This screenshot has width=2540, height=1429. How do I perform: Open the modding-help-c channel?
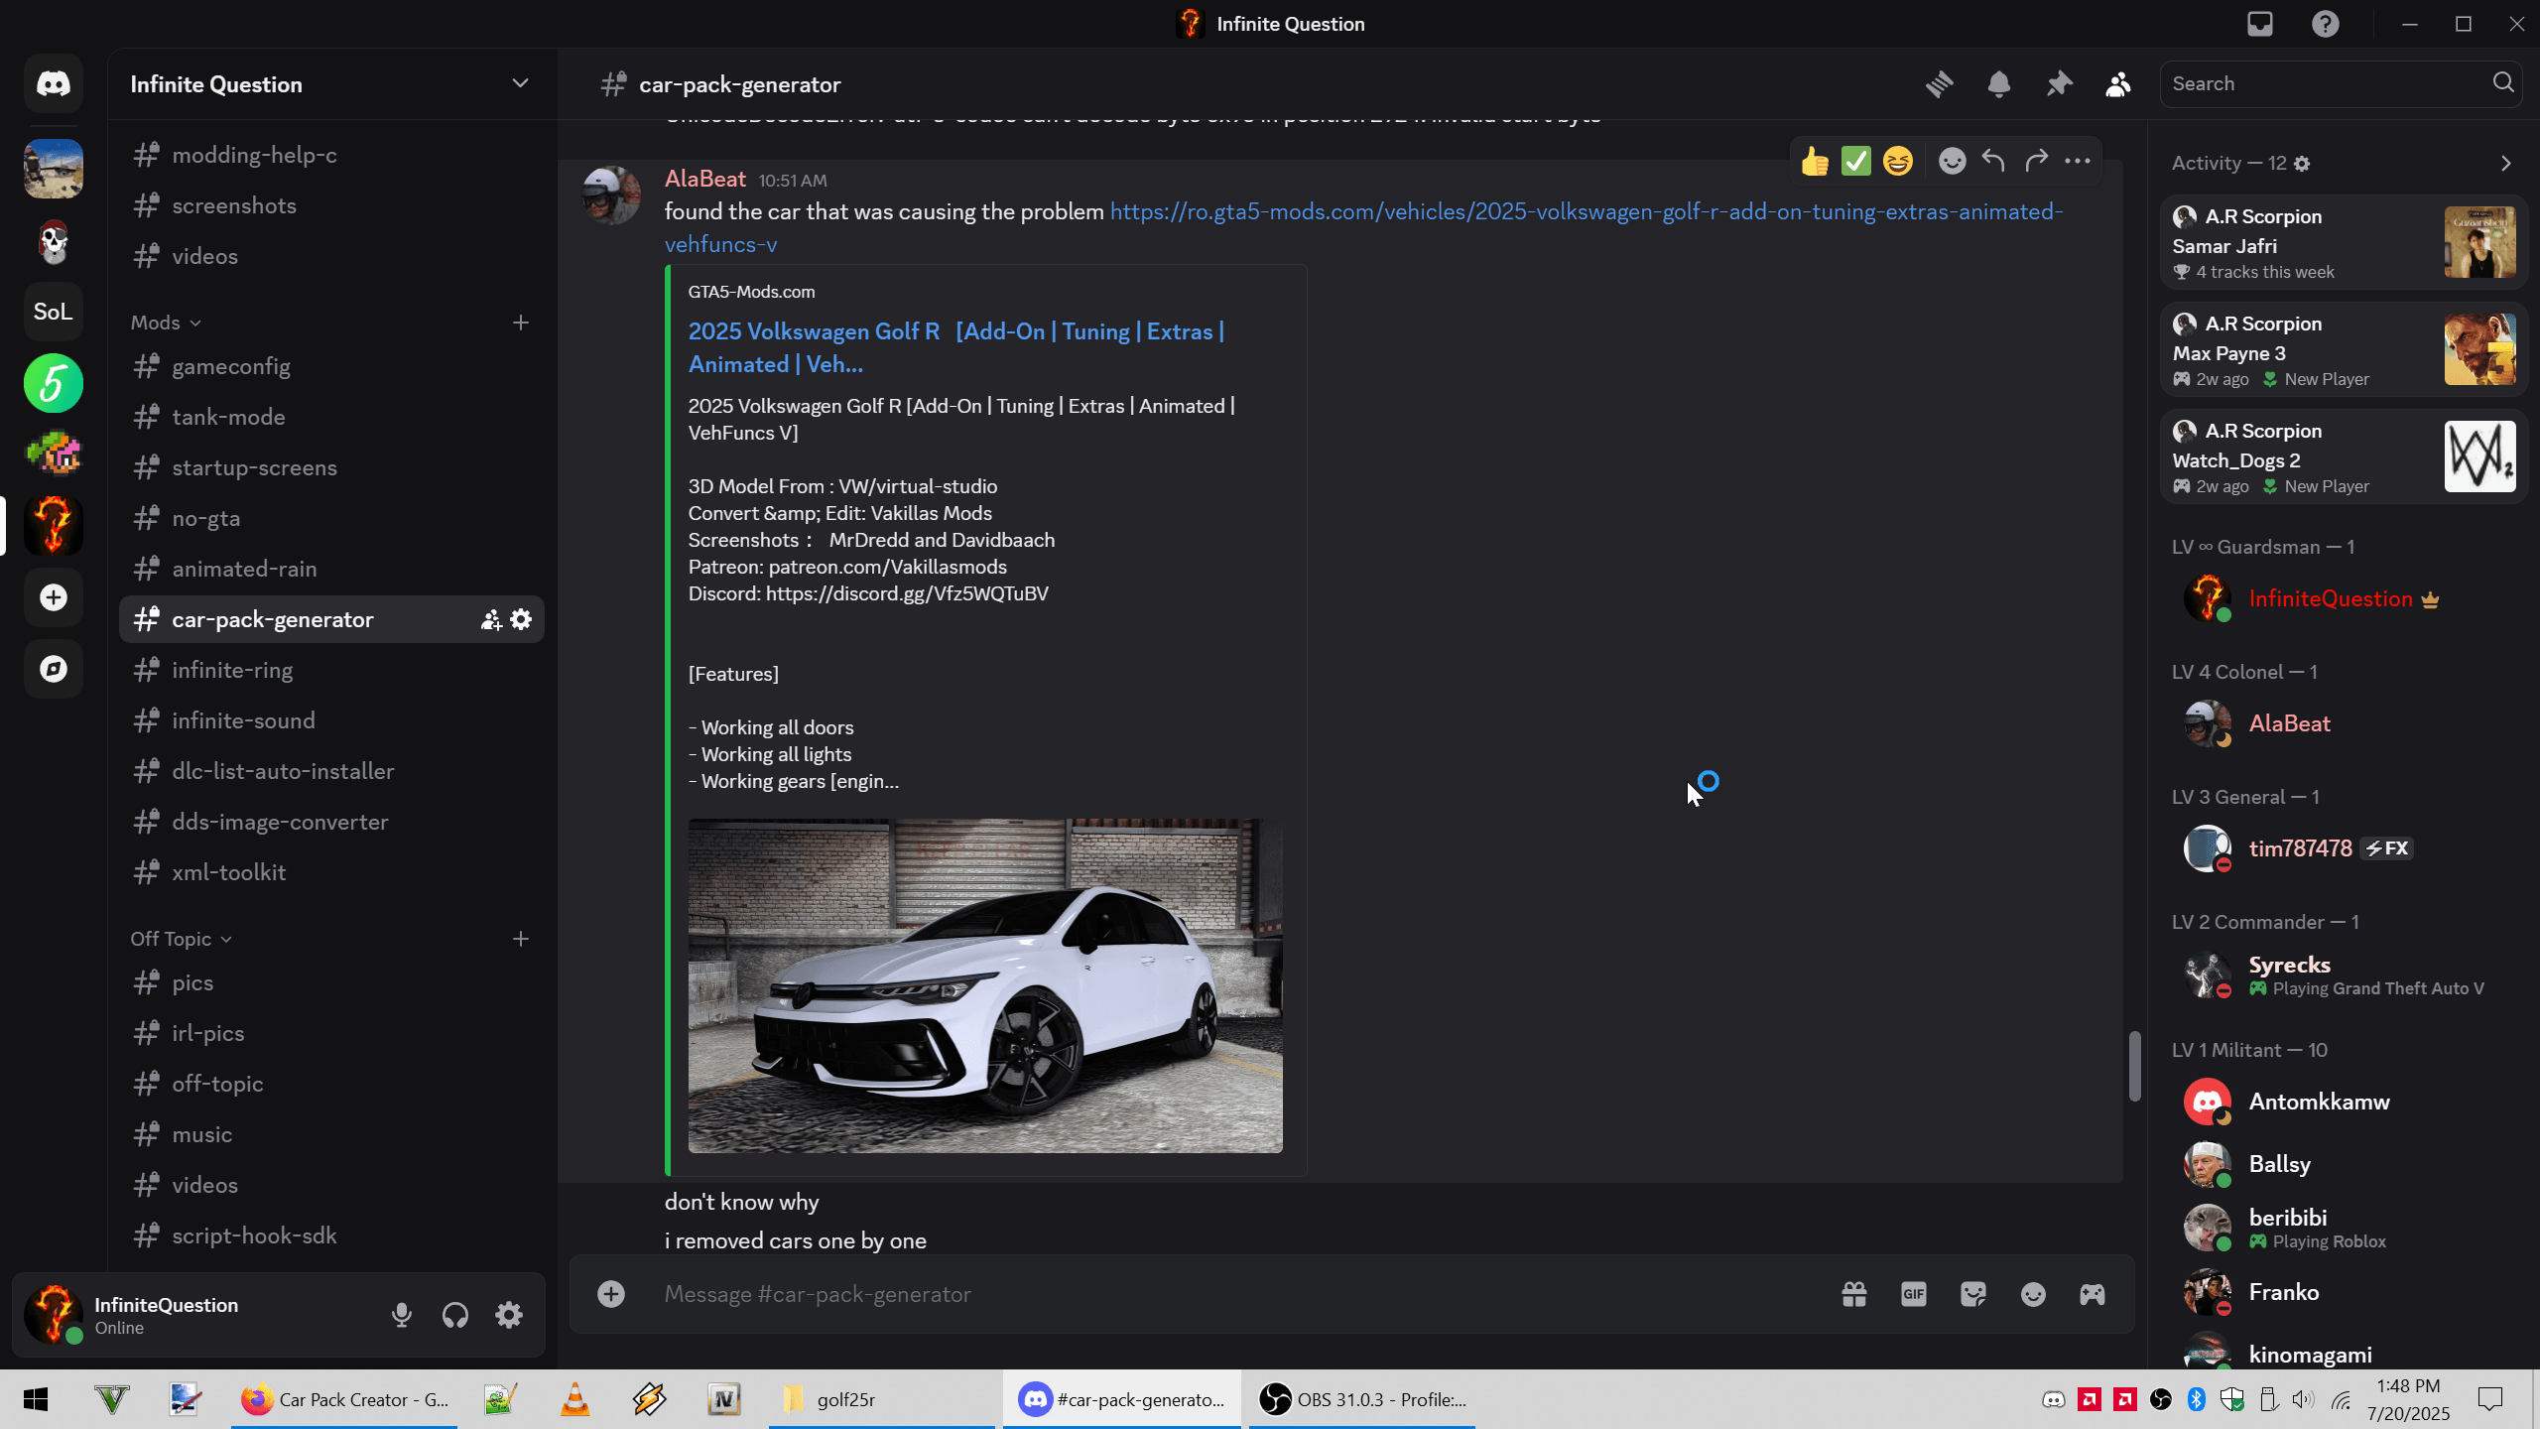(331, 156)
